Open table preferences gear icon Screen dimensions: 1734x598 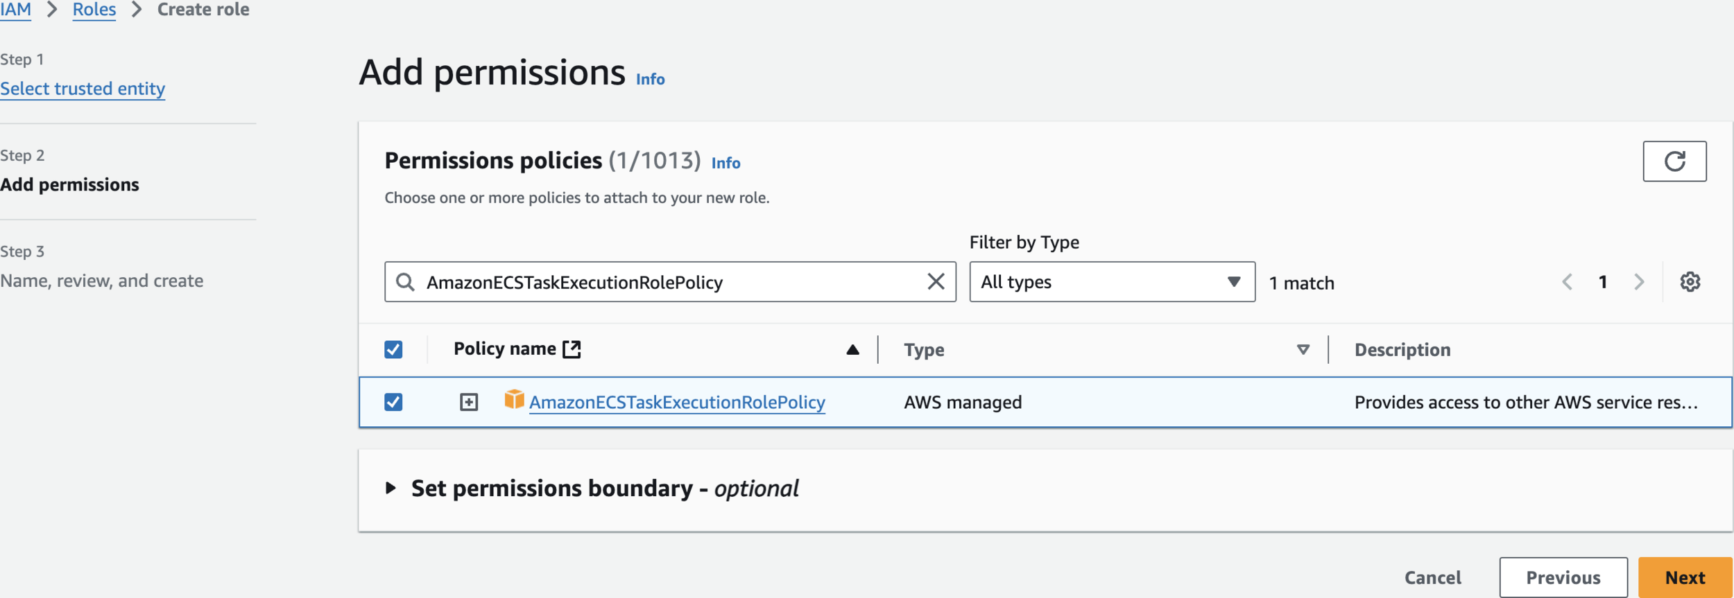tap(1690, 282)
